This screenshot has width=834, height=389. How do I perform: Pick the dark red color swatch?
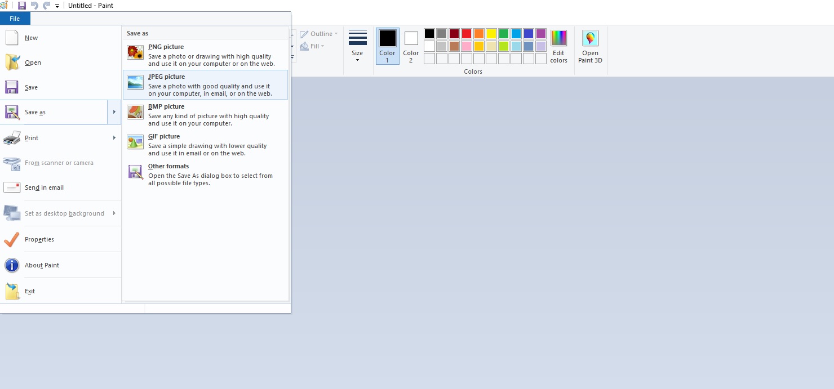454,34
